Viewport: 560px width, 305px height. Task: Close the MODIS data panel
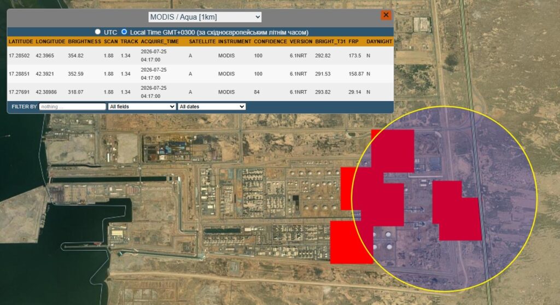(386, 15)
